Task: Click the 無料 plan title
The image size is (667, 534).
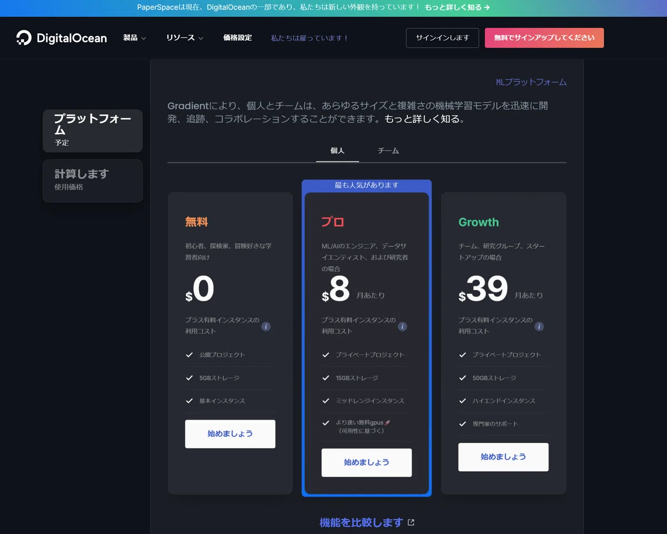Action: 196,222
